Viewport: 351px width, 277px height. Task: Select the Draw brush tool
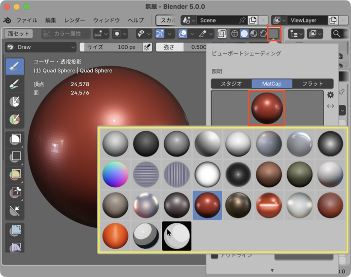[15, 66]
